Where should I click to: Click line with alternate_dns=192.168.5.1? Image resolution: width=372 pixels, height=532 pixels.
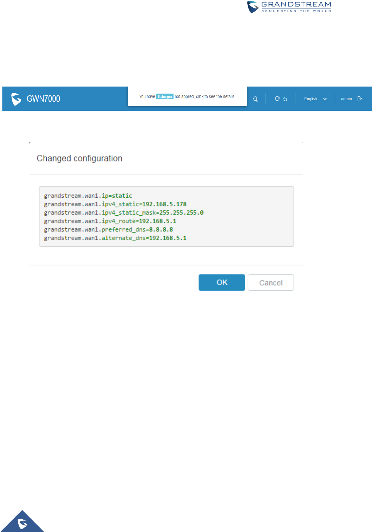point(115,238)
